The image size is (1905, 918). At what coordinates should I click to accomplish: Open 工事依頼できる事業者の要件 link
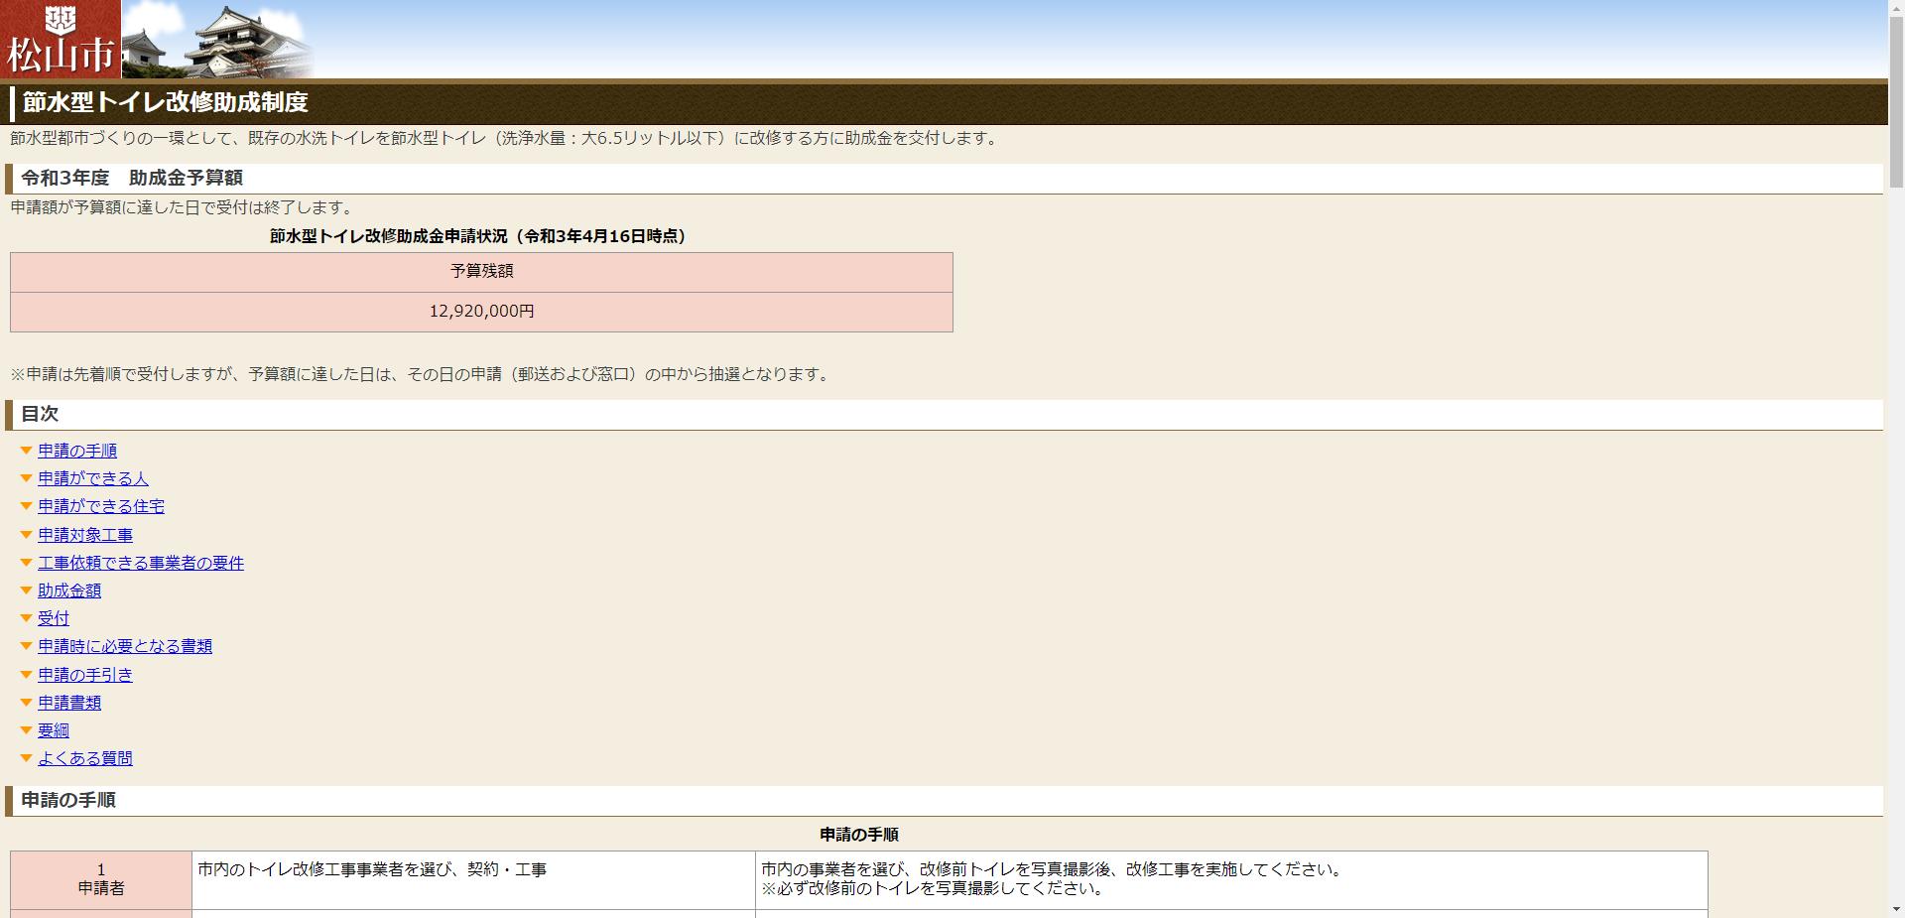[x=141, y=563]
